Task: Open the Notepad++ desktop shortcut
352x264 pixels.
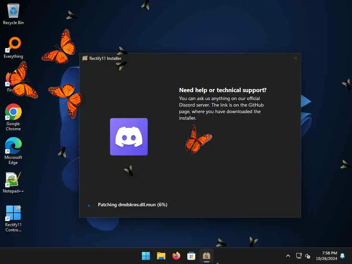Action: click(x=13, y=183)
